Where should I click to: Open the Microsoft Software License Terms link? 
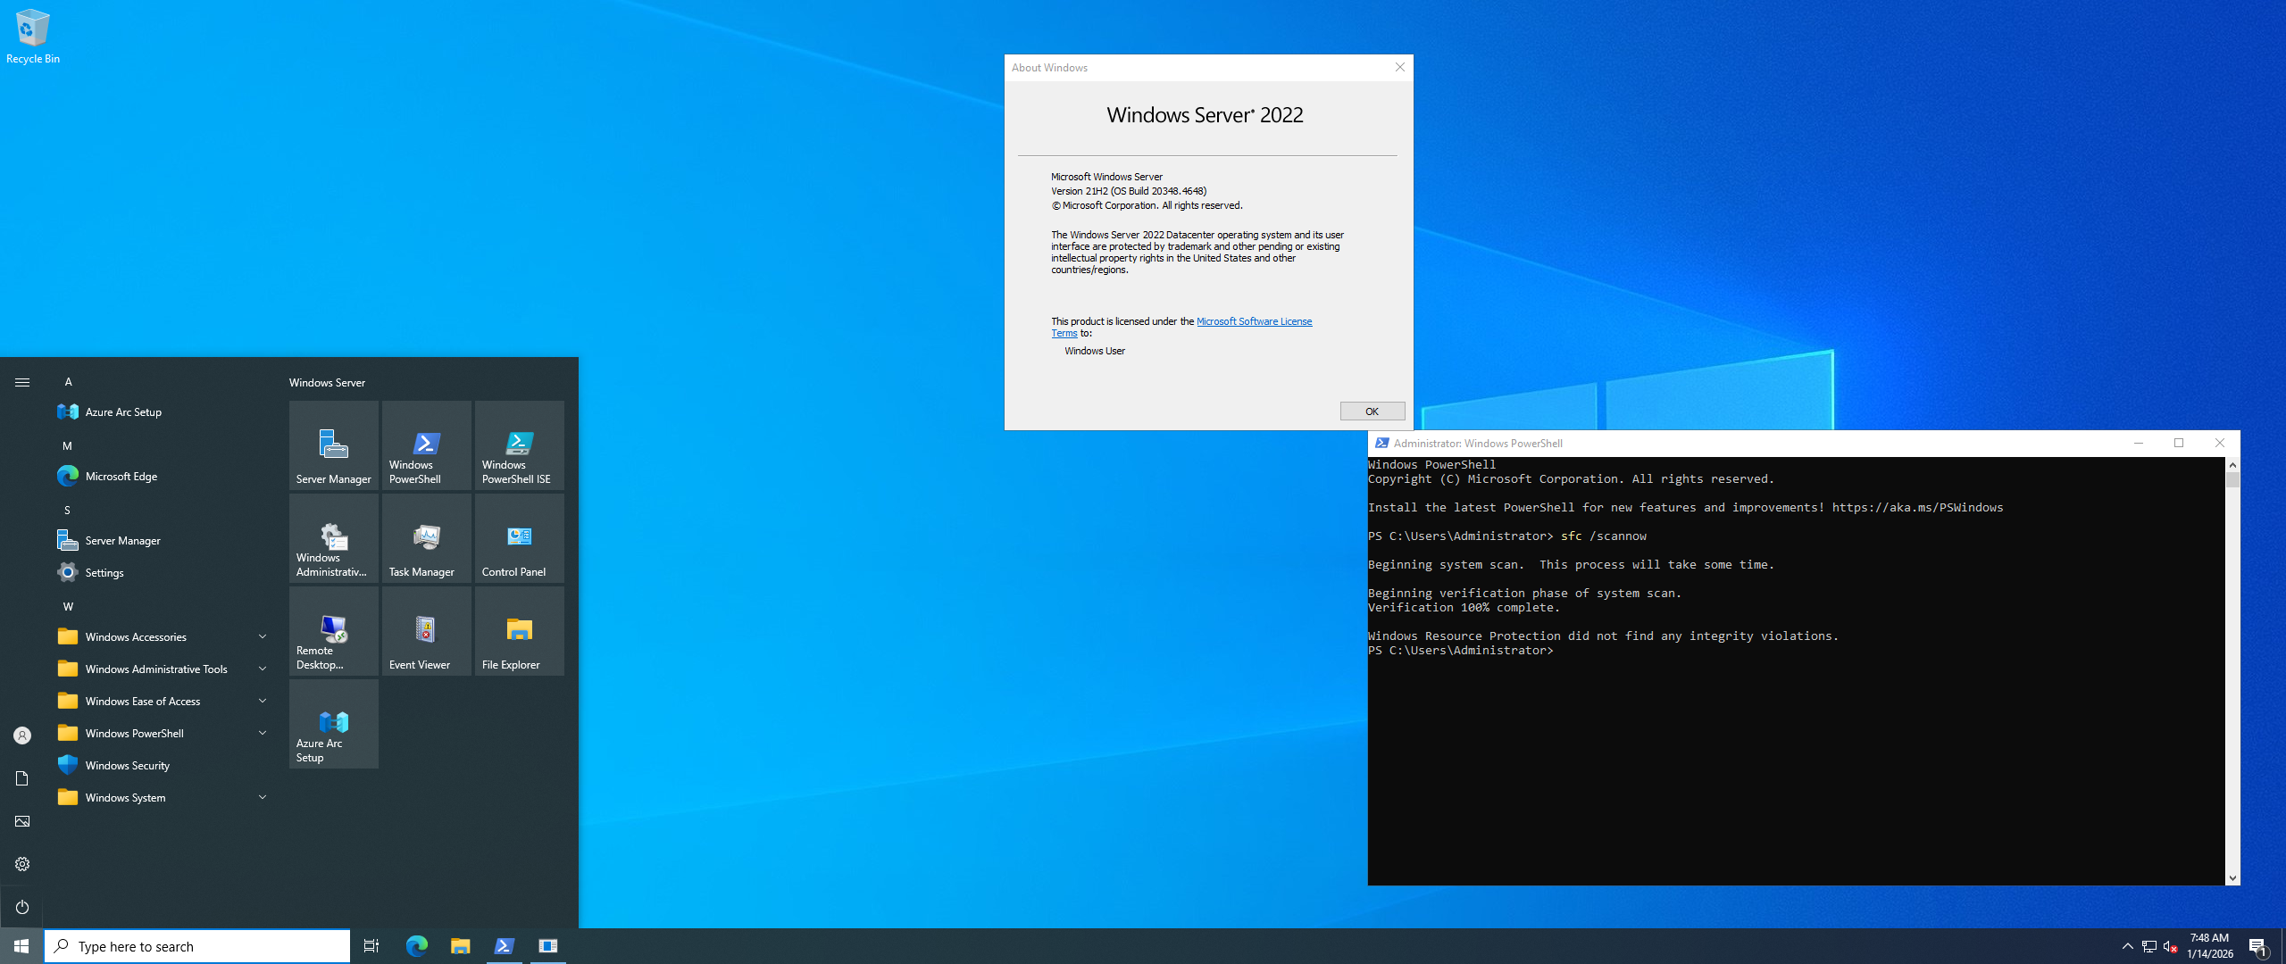click(1254, 321)
